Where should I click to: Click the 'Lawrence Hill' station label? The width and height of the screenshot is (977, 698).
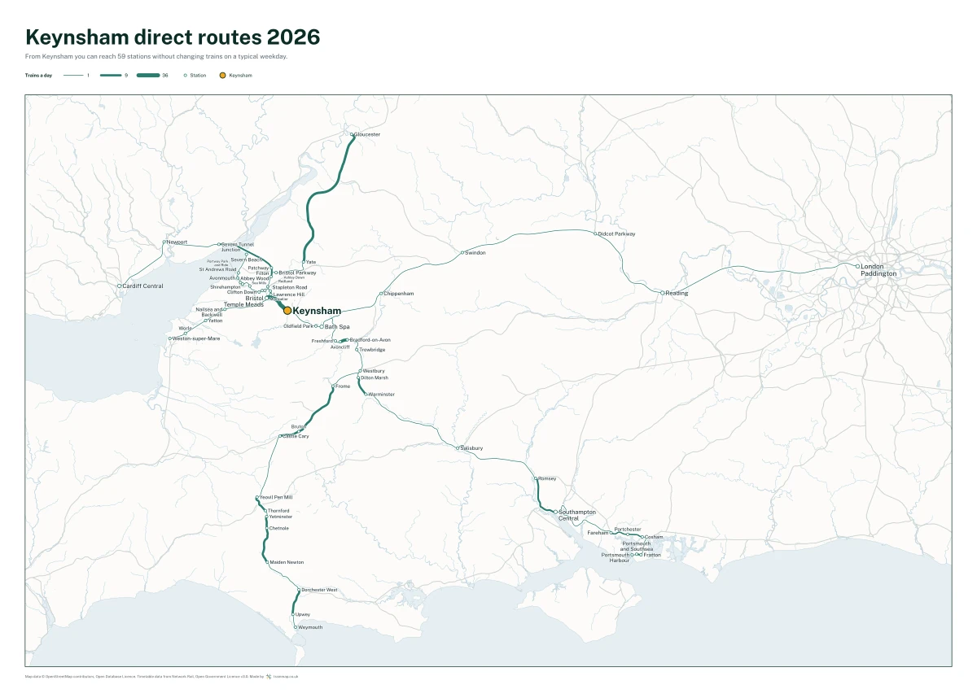[289, 294]
